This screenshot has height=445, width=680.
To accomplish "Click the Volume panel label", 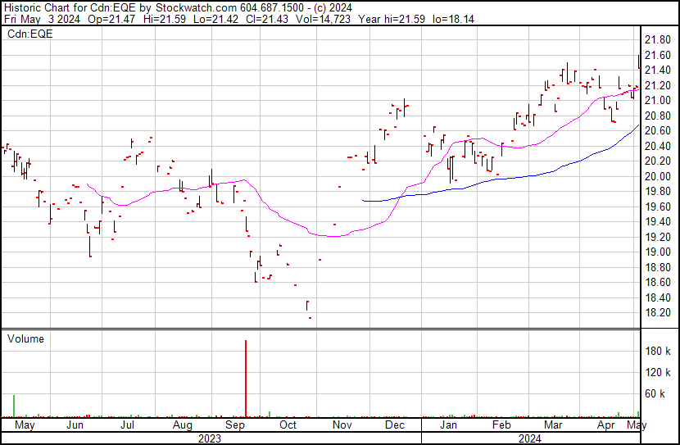I will point(25,338).
